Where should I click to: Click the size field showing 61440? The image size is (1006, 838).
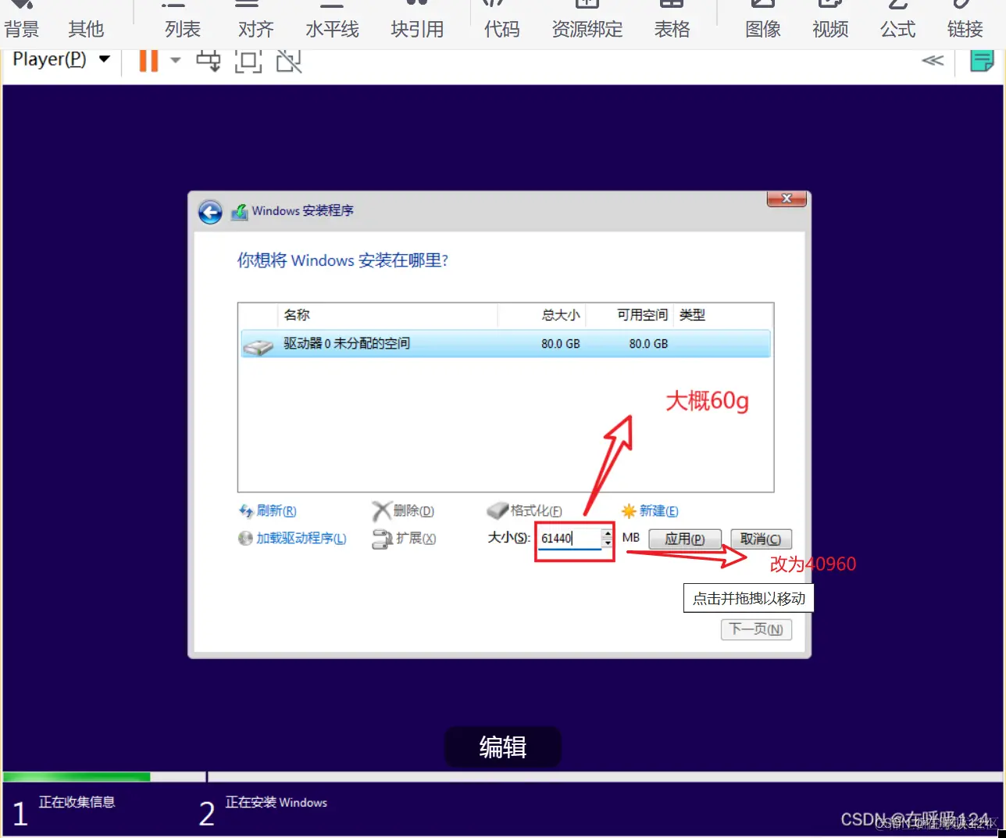(x=569, y=538)
